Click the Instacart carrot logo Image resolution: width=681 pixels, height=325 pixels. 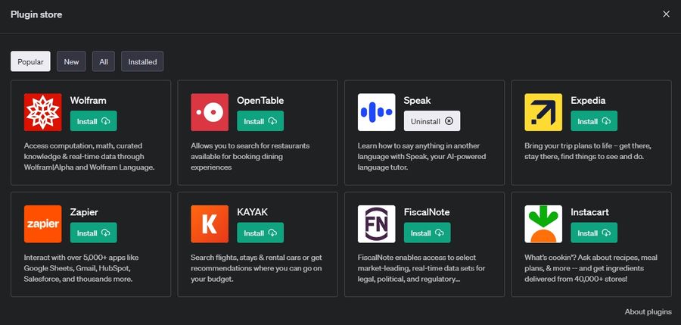click(x=543, y=223)
